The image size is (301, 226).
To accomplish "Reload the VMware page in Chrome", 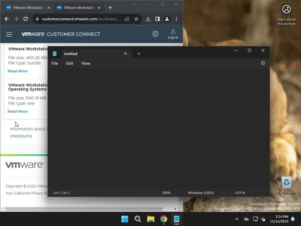I will pos(26,19).
